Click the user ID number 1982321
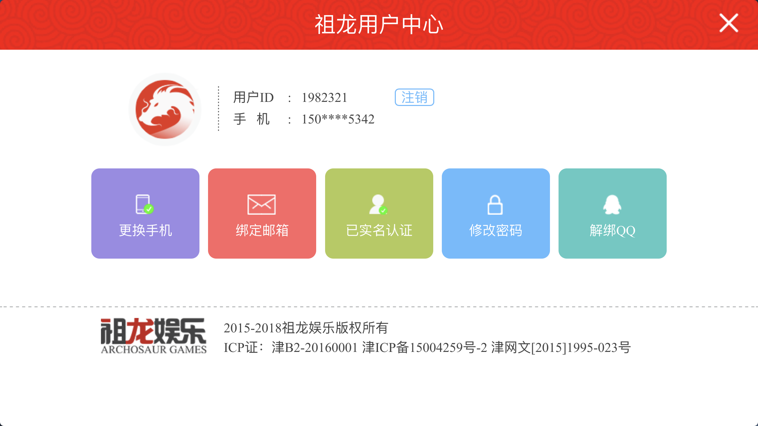 click(324, 98)
